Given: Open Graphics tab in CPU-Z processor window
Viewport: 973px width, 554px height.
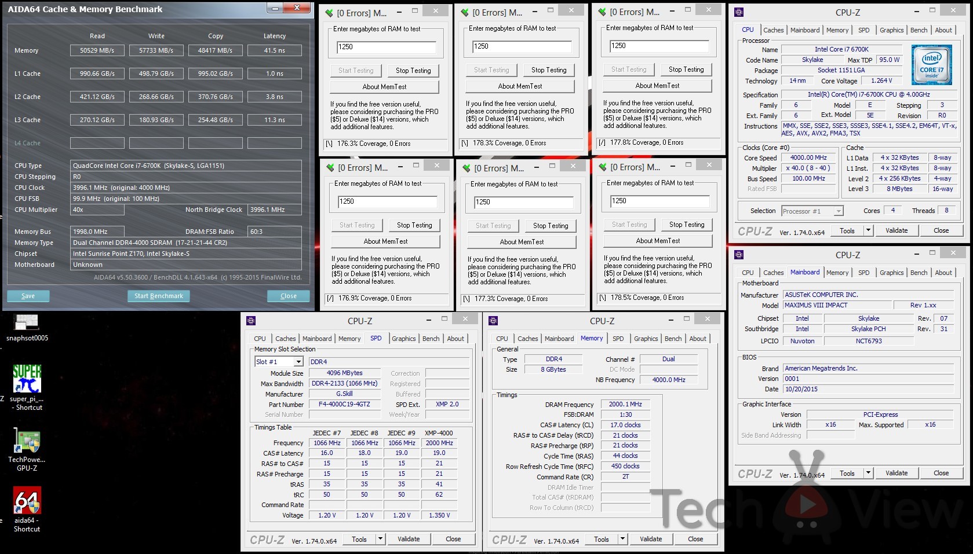Looking at the screenshot, I should click(x=891, y=30).
